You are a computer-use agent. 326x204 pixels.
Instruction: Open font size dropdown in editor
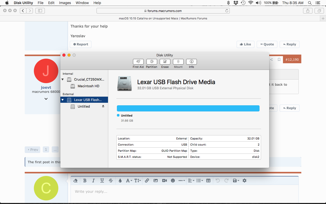(138, 181)
